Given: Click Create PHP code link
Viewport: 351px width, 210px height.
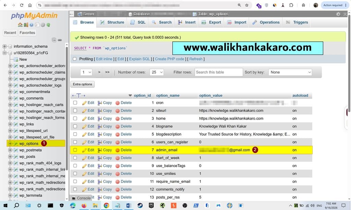Looking at the screenshot, I should pyautogui.click(x=169, y=59).
